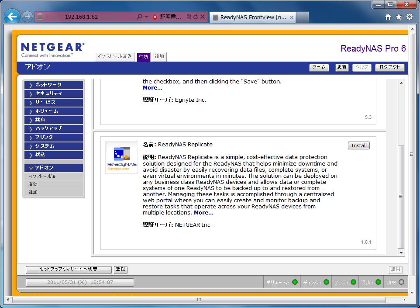Open the More link in Replicate description
The width and height of the screenshot is (420, 308).
point(203,213)
